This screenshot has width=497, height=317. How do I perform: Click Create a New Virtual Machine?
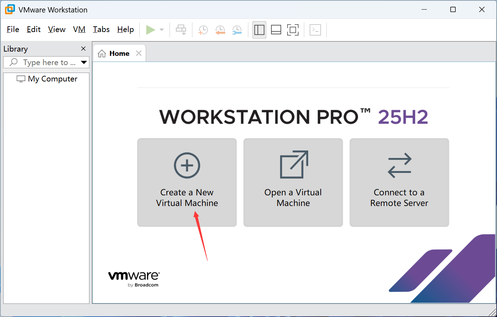tap(187, 183)
